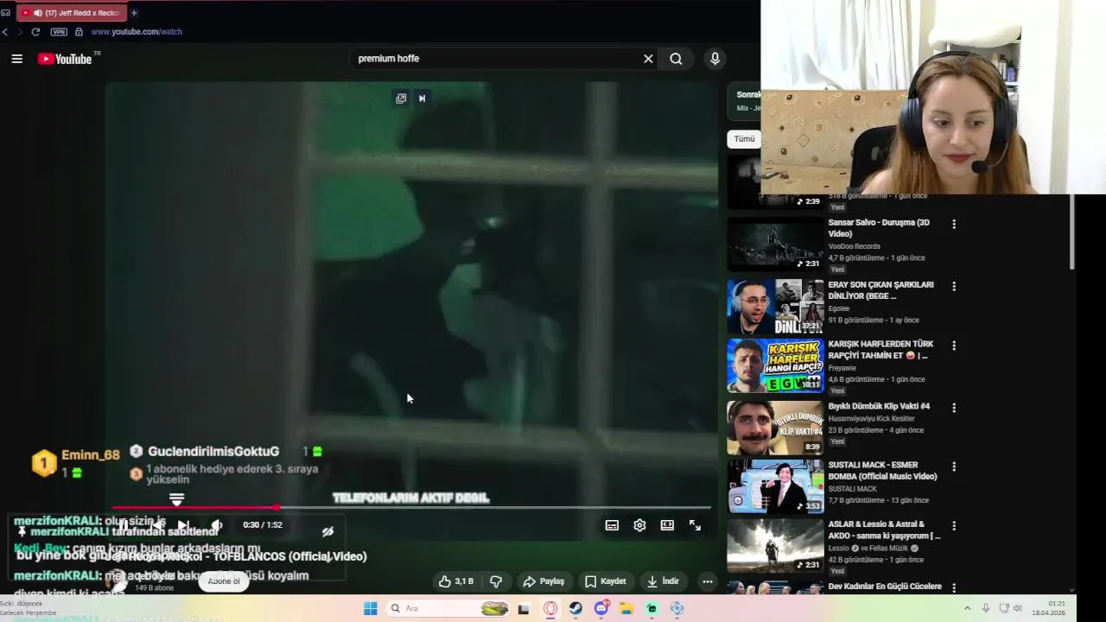Open the site padlock security info
The height and width of the screenshot is (622, 1106).
pyautogui.click(x=79, y=32)
